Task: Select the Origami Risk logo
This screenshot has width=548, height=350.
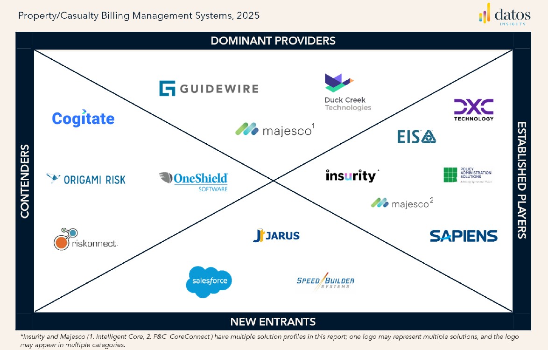Action: [86, 179]
